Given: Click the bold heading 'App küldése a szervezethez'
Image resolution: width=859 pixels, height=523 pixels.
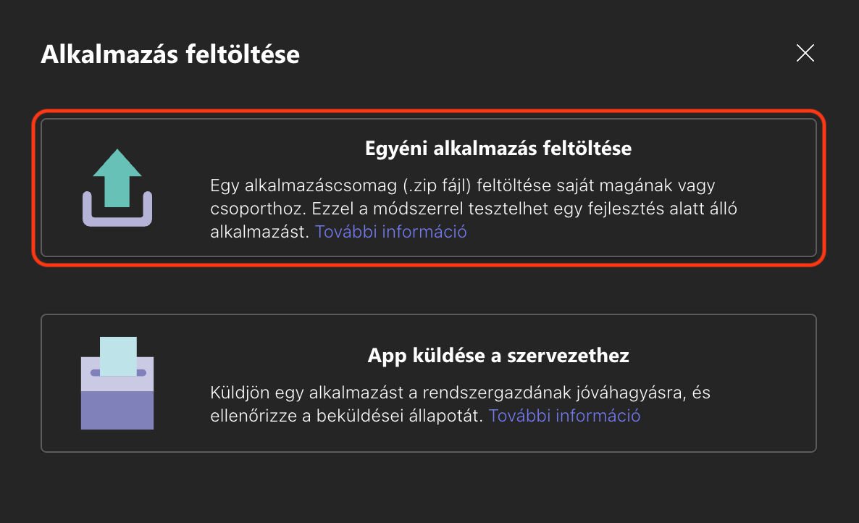Looking at the screenshot, I should [x=498, y=356].
